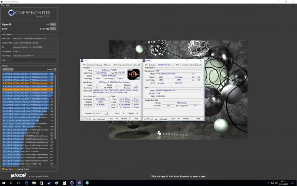Open the File menu in Cinebench
This screenshot has height=186, width=297.
coord(2,5)
